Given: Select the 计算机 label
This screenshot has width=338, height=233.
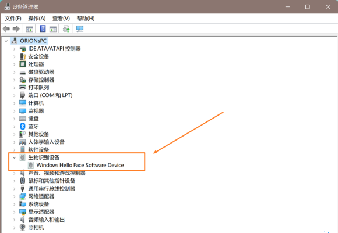Looking at the screenshot, I should tap(36, 103).
